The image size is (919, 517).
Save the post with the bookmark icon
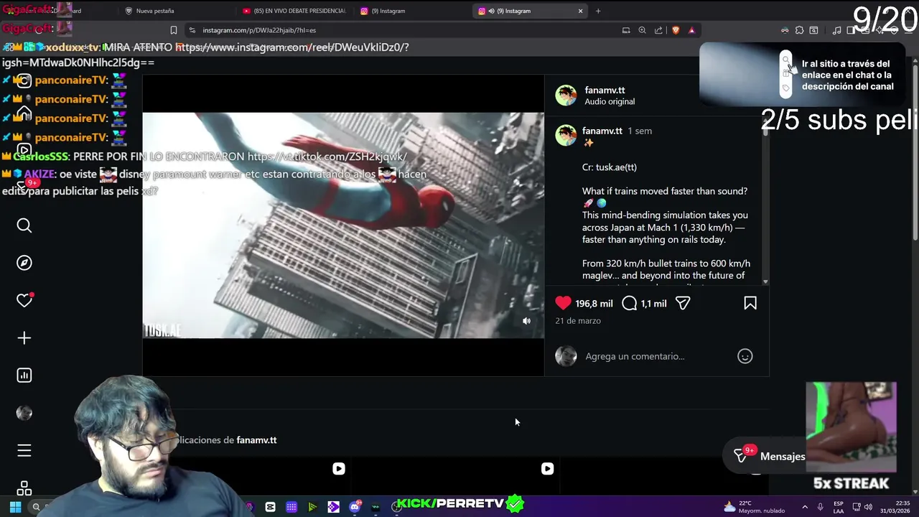[x=750, y=303]
